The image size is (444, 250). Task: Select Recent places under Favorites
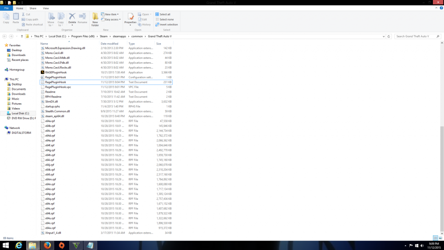click(x=20, y=60)
